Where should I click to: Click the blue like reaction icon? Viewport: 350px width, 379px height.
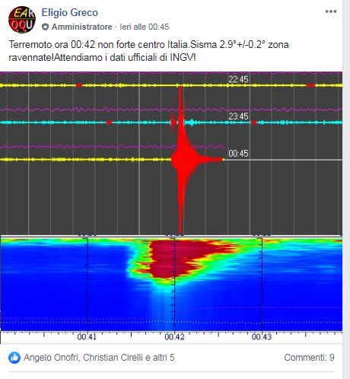[x=14, y=358]
